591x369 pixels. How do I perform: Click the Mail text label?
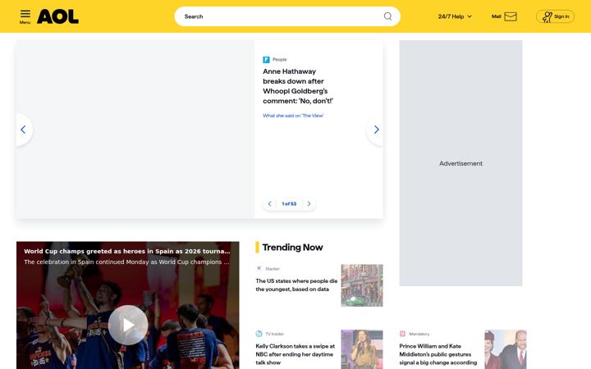pos(497,16)
